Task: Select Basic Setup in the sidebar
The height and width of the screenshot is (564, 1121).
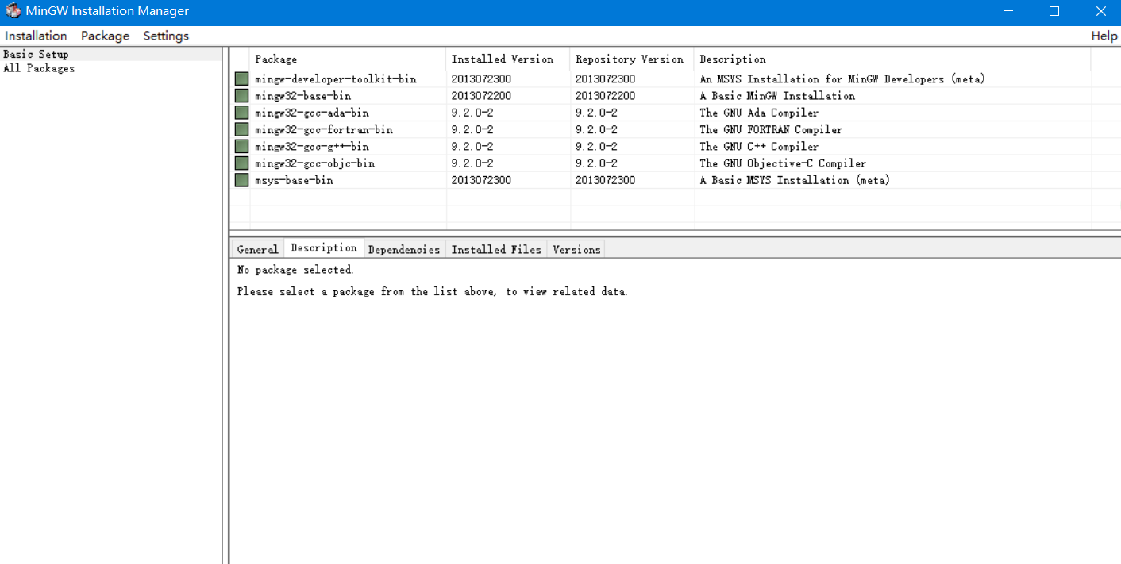Action: (x=36, y=54)
